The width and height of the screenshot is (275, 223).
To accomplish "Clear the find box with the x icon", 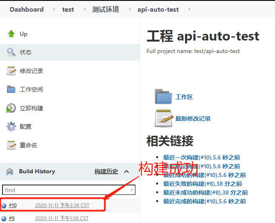I will pos(131,190).
